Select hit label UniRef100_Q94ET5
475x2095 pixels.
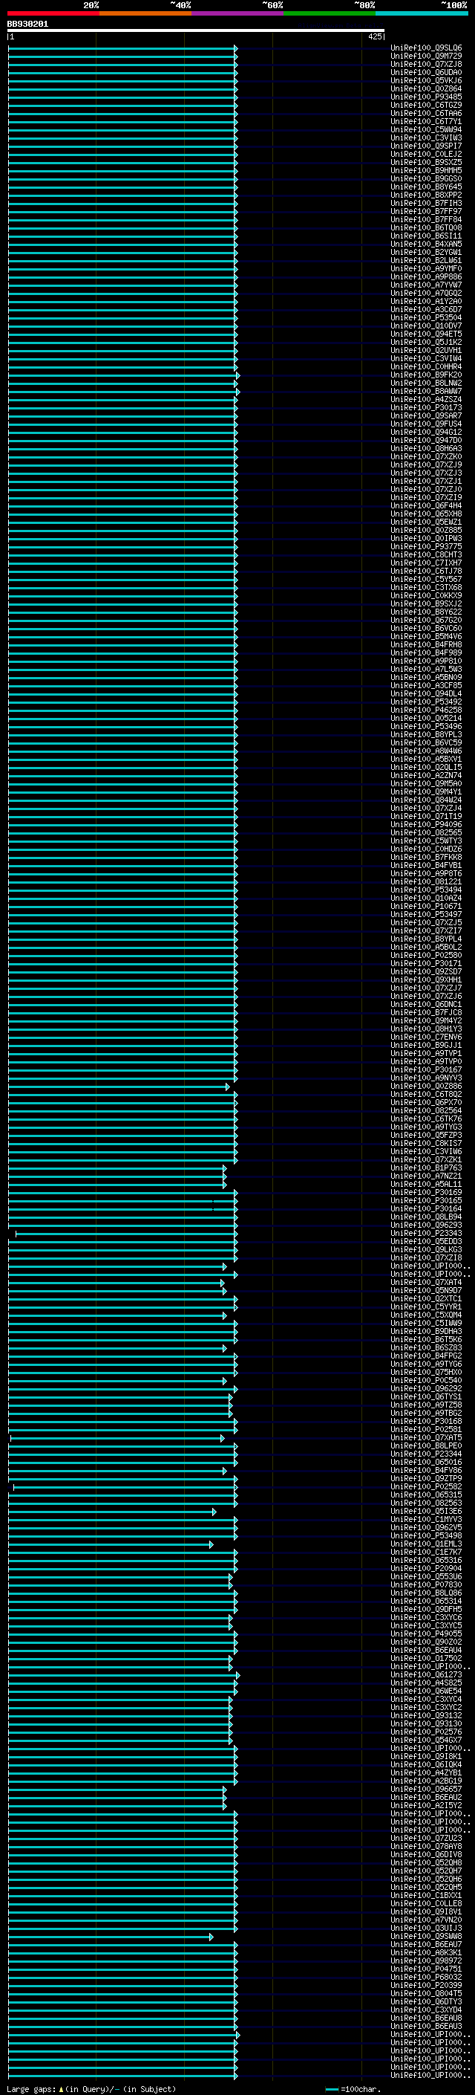426,334
